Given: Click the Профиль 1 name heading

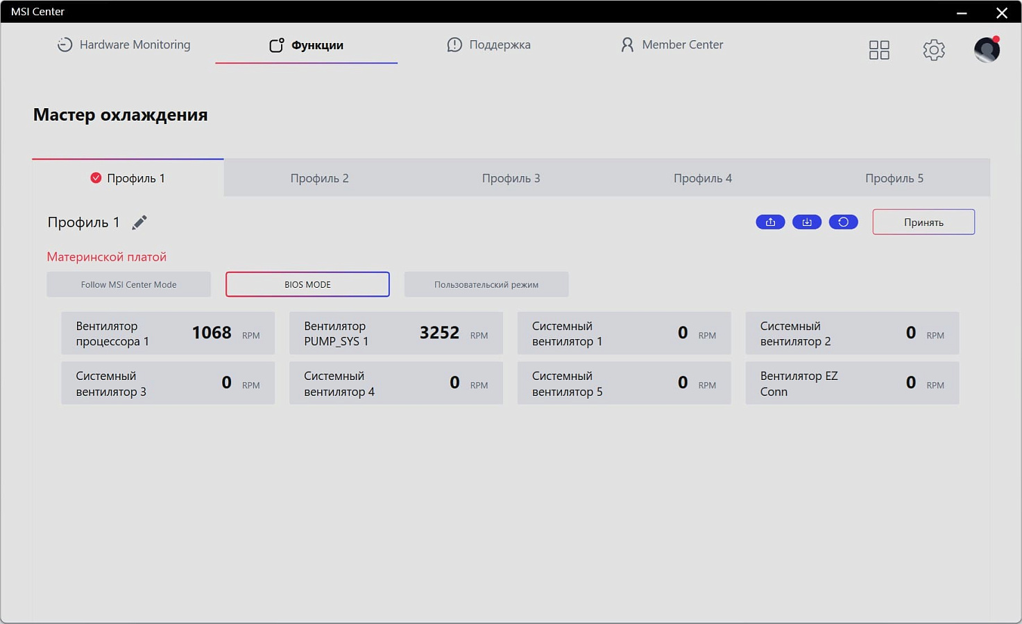Looking at the screenshot, I should coord(83,222).
